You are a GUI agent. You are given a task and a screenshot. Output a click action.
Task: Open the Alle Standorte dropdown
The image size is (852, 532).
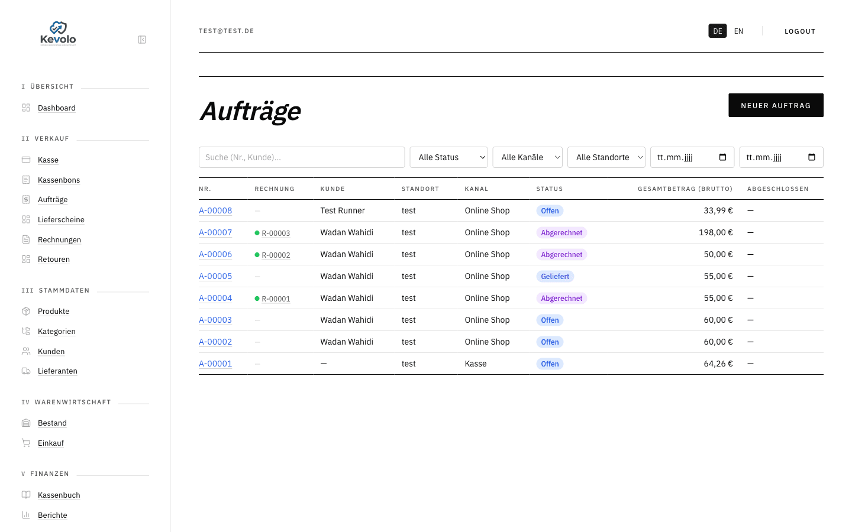tap(606, 157)
